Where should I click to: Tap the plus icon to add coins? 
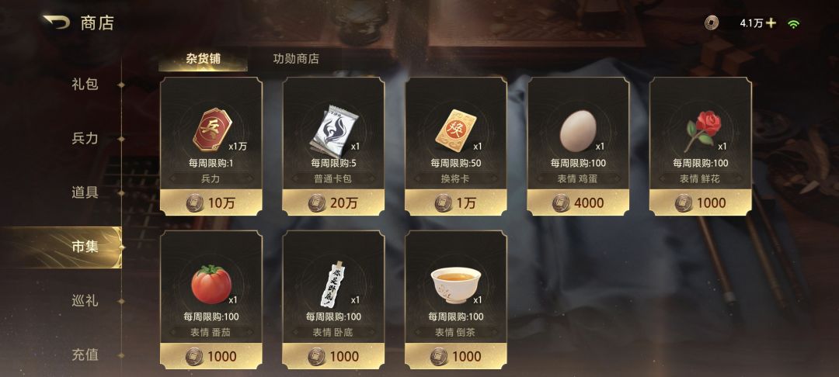(771, 23)
